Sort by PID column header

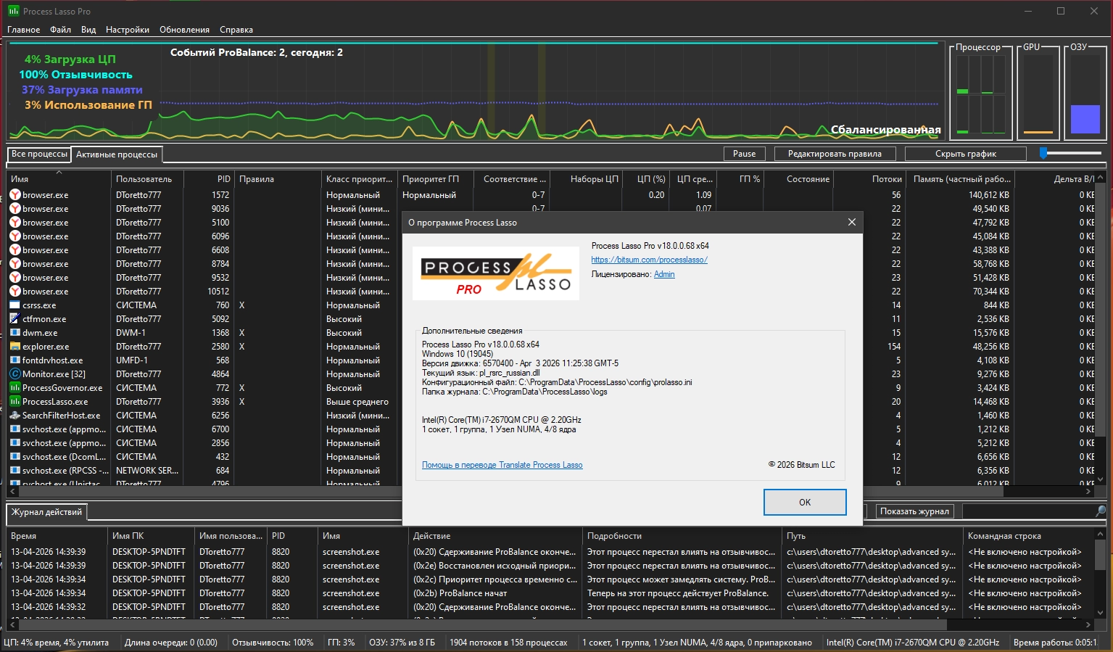pyautogui.click(x=223, y=179)
